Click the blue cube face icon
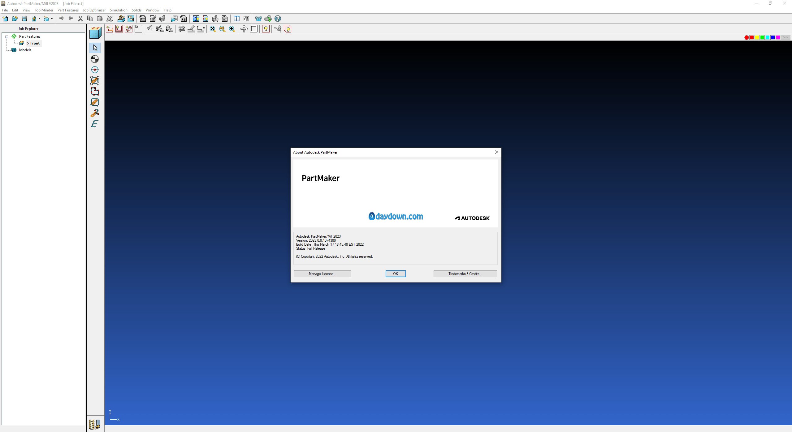The width and height of the screenshot is (792, 432). tap(95, 33)
